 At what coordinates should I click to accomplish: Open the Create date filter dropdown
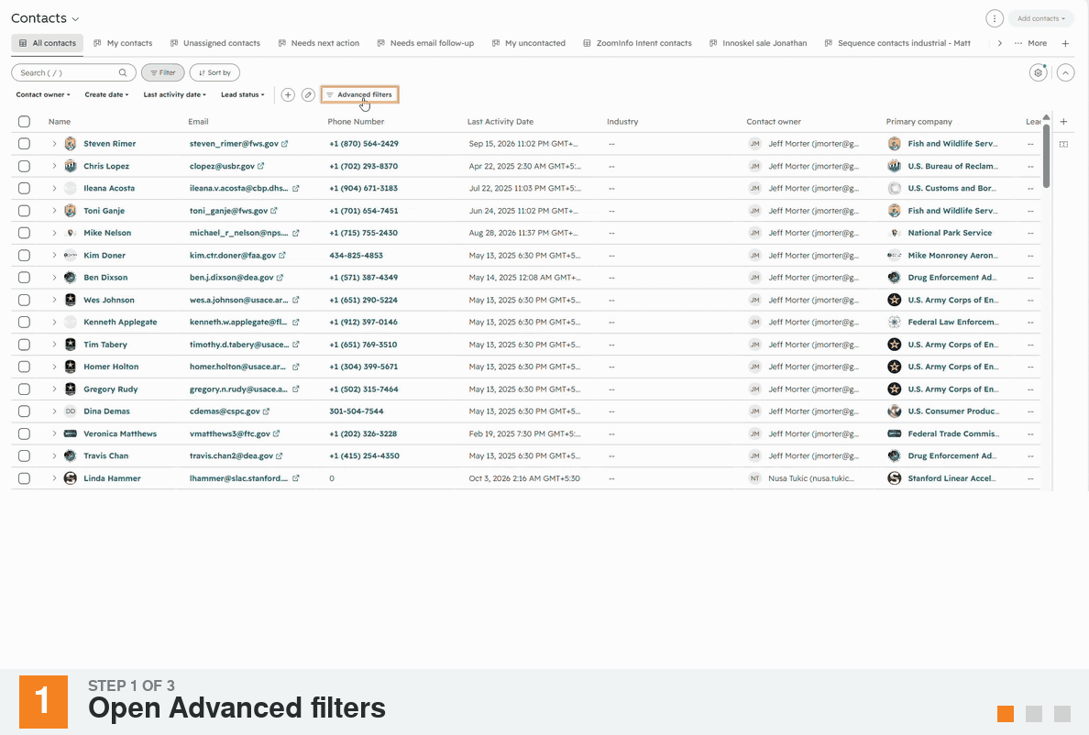(x=106, y=95)
